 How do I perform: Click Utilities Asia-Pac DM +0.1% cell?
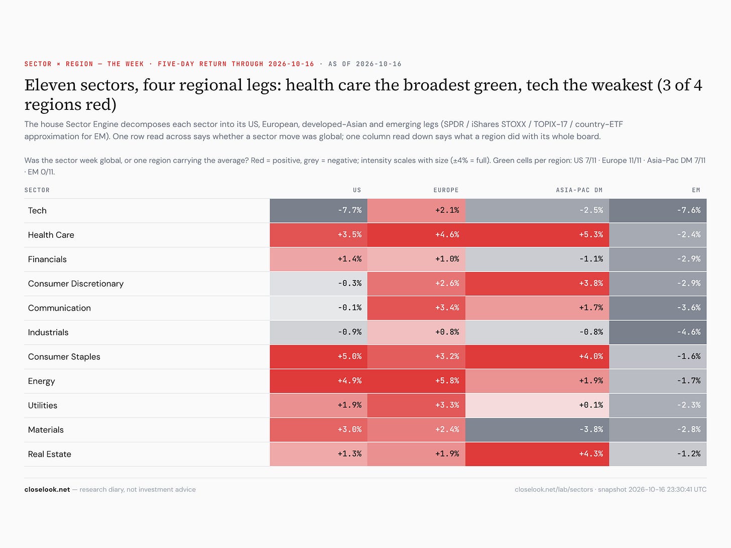(x=537, y=405)
